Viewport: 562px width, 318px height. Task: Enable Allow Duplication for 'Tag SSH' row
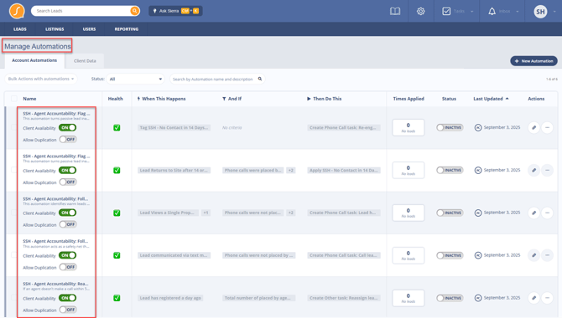click(x=68, y=139)
